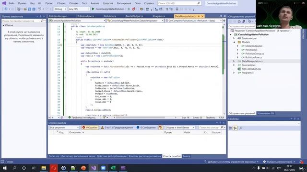Click the Undo arrow icon
The height and width of the screenshot is (172, 307).
point(40,9)
